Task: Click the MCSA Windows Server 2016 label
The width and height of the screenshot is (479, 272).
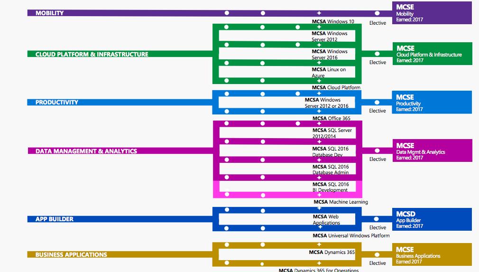Action: tap(330, 55)
